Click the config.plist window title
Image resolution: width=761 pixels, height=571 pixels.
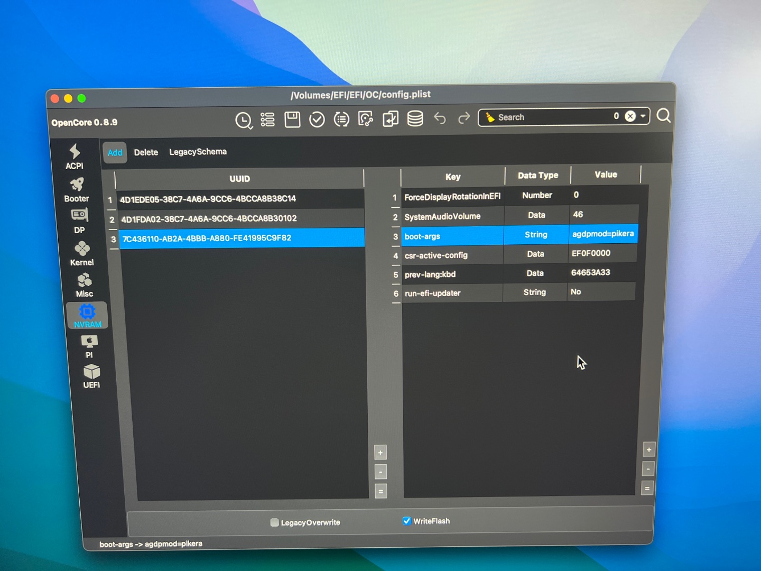coord(360,95)
